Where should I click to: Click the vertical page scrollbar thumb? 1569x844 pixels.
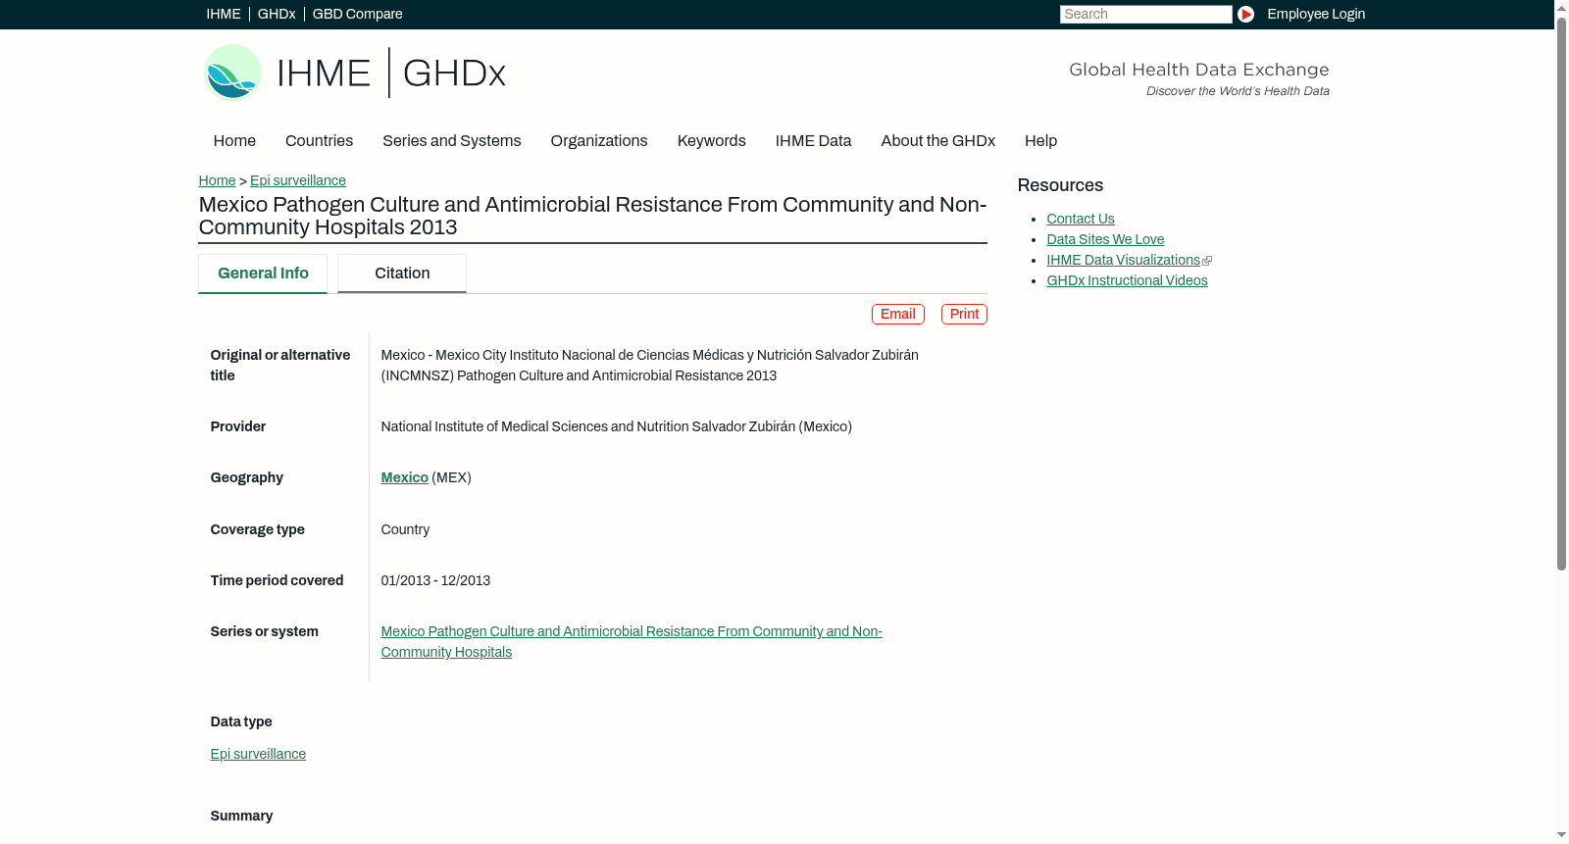point(1561,292)
